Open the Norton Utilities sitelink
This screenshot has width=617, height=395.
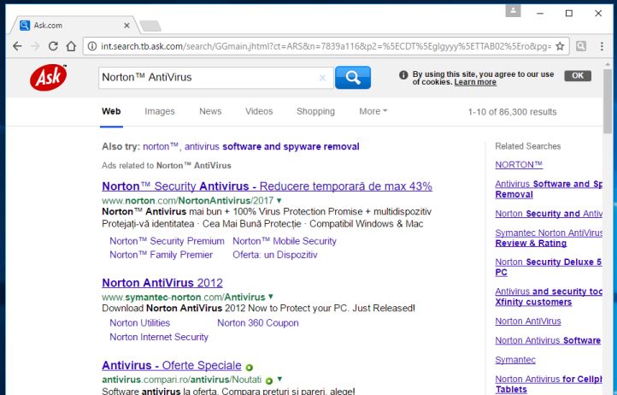(139, 323)
